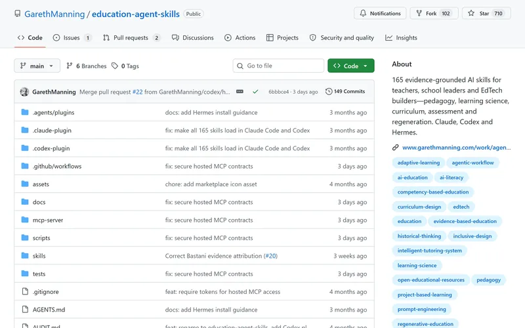Image resolution: width=525 pixels, height=328 pixels.
Task: Open commit 'chore: add marketplace icon asset'
Action: [x=211, y=184]
